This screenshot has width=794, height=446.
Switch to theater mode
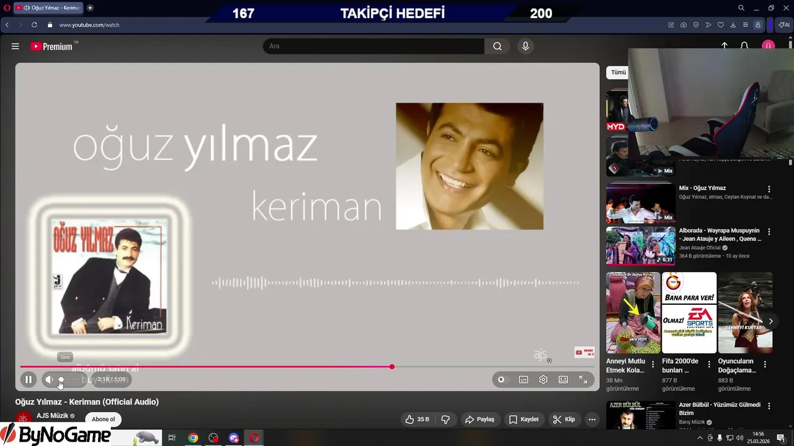(563, 380)
